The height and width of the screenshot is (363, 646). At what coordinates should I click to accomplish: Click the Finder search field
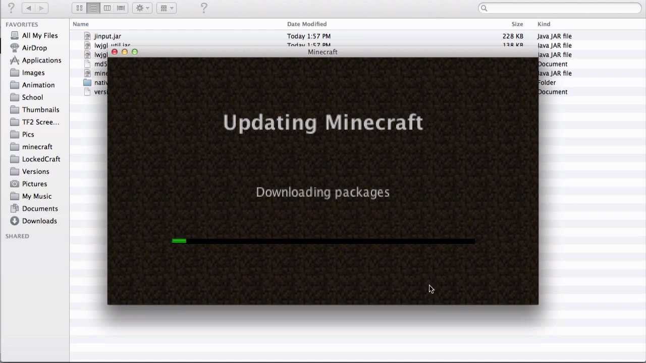(x=560, y=8)
